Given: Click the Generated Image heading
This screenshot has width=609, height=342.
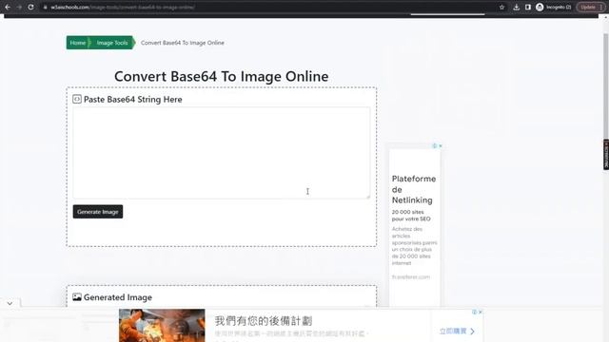Looking at the screenshot, I should 118,297.
